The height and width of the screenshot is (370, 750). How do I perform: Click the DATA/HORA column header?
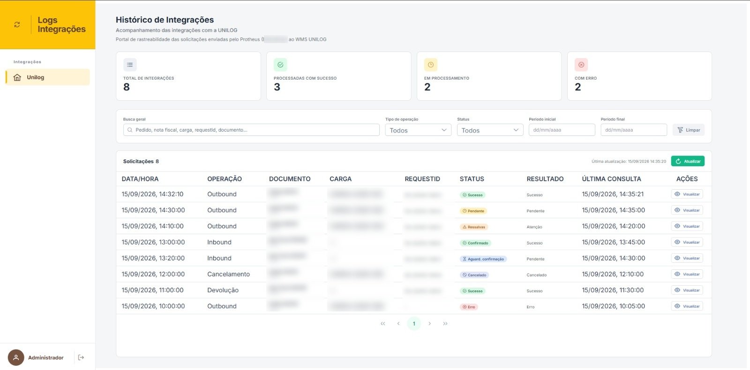(x=140, y=179)
